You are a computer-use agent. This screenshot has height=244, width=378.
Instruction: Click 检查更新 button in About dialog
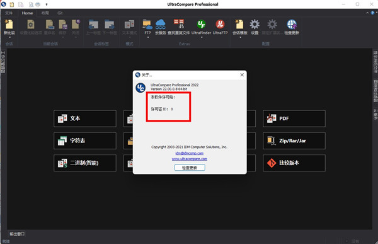pyautogui.click(x=190, y=168)
